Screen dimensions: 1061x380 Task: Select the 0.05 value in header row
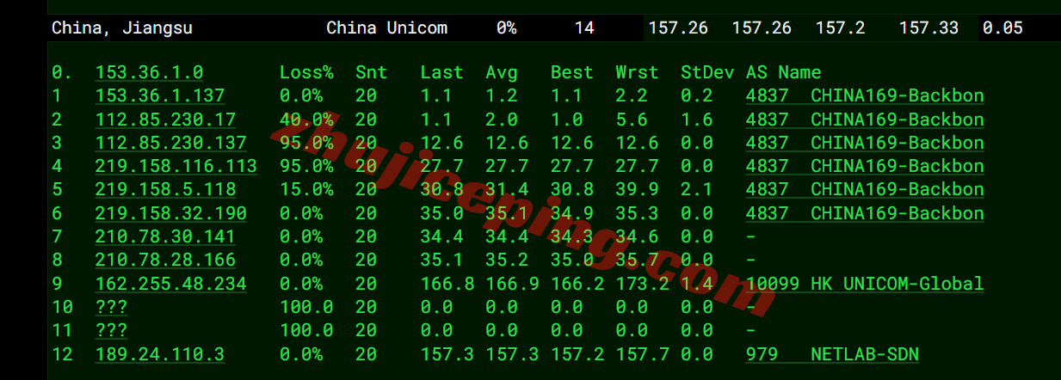(x=1002, y=28)
